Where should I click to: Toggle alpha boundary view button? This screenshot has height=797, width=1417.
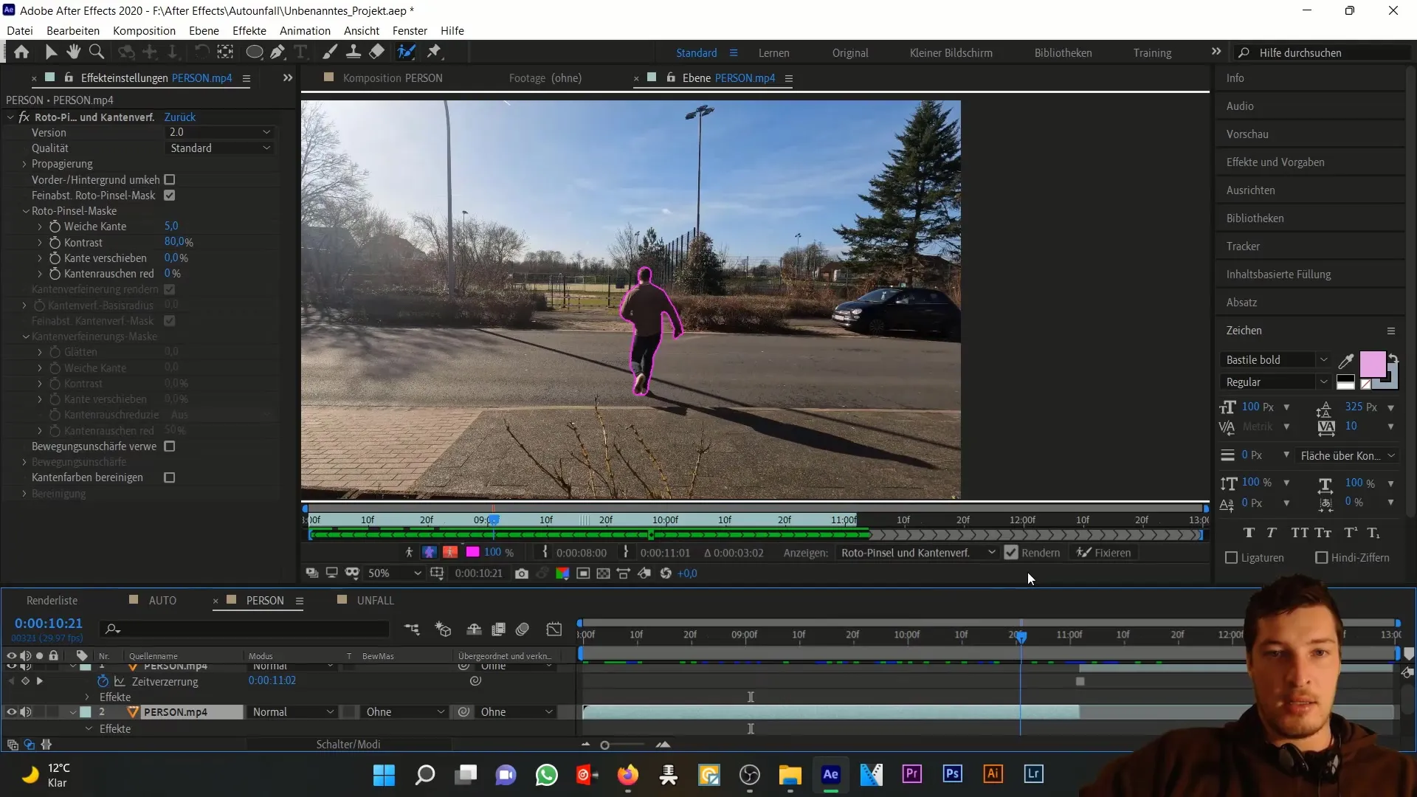click(430, 552)
